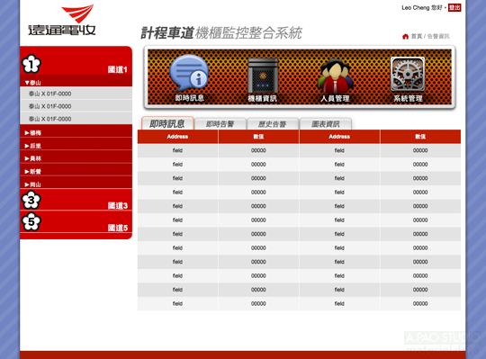The image size is (486, 359).
Task: Switch to the 圖表資訊 tab
Action: (x=326, y=124)
